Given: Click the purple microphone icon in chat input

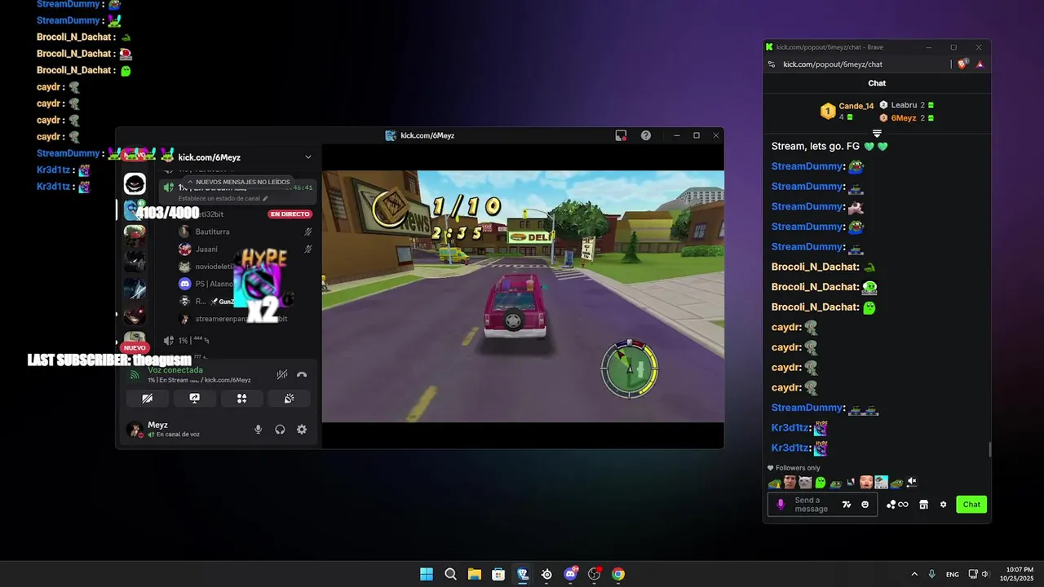Looking at the screenshot, I should point(781,505).
